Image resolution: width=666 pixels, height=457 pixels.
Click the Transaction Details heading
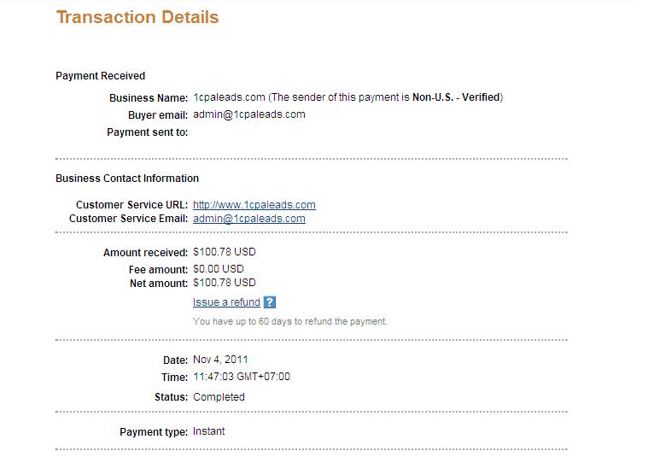137,17
